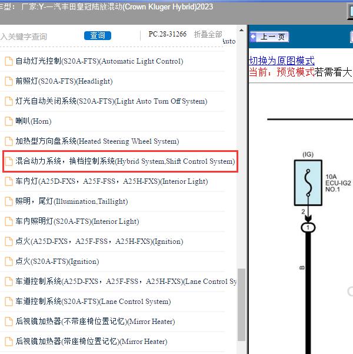Open 车道控制系统 A25D-FXS Lane Control entry
The height and width of the screenshot is (354, 353).
click(126, 282)
